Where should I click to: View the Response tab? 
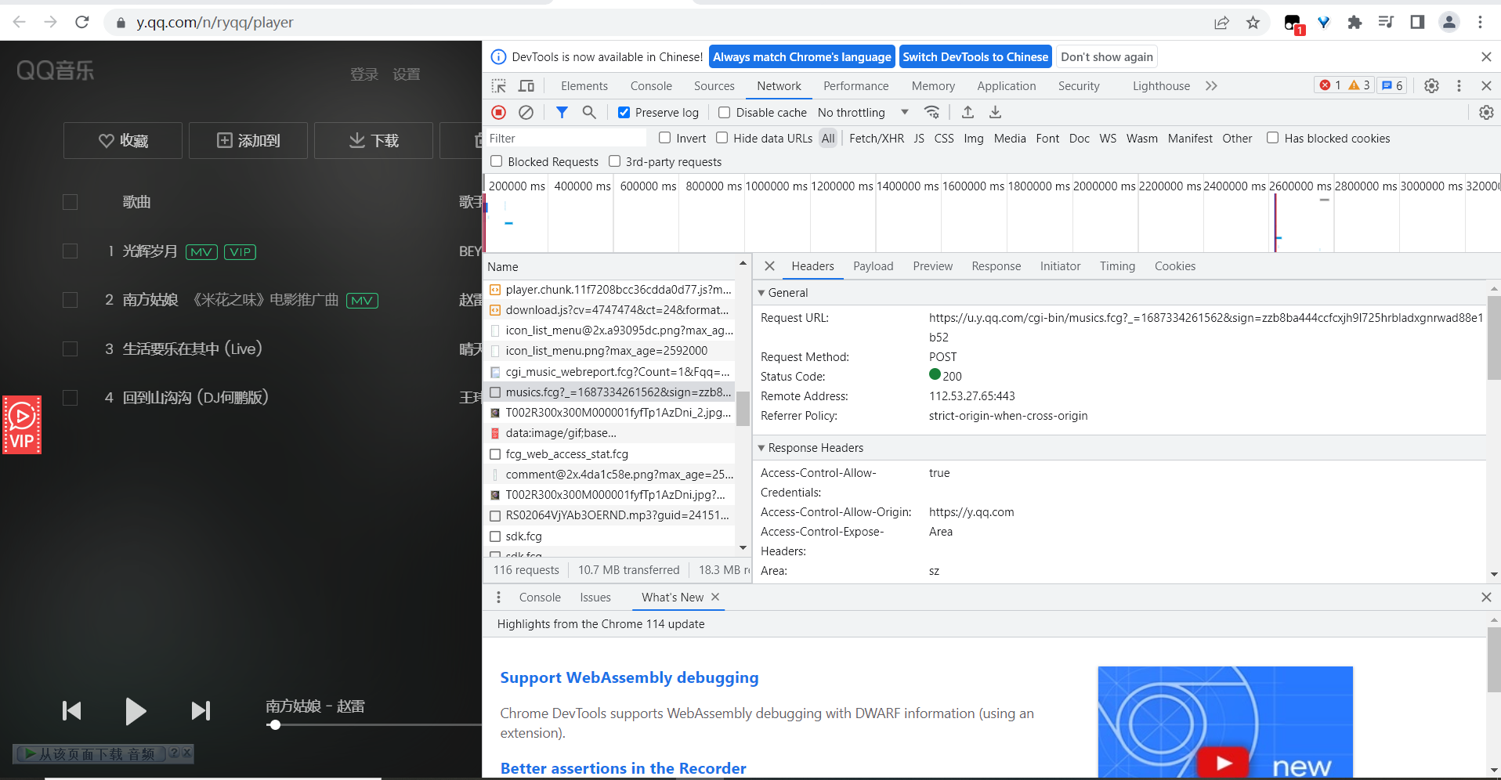pyautogui.click(x=996, y=266)
